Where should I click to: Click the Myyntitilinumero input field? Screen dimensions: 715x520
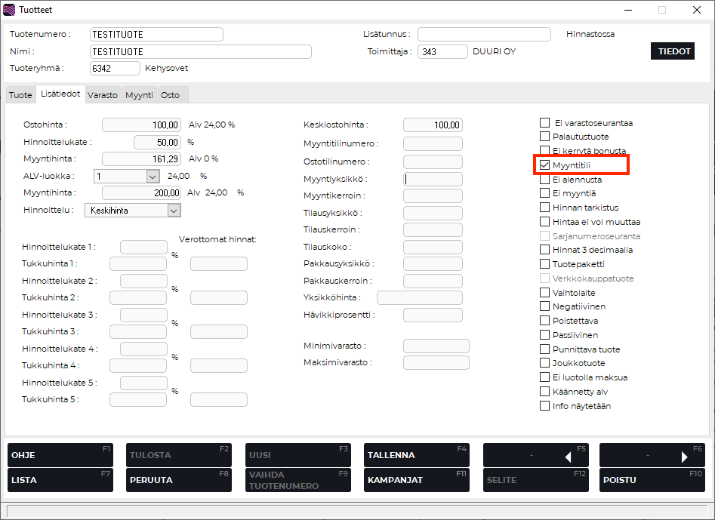(433, 143)
